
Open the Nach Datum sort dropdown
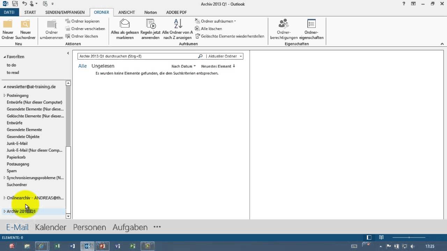pos(184,66)
